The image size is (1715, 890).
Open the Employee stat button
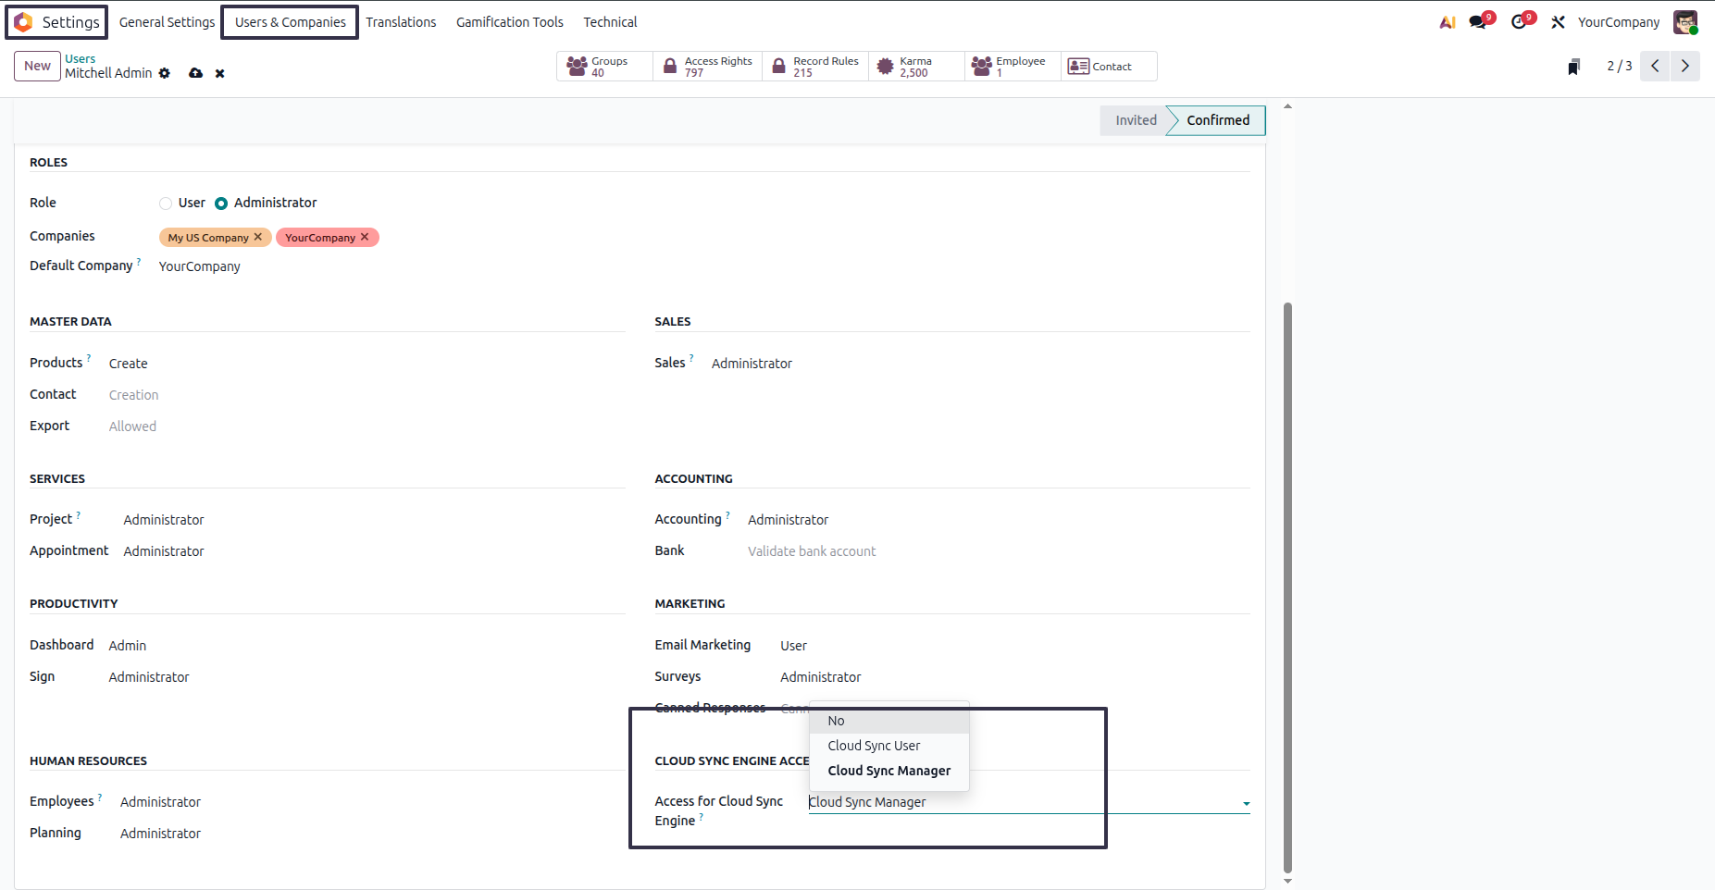1013,67
